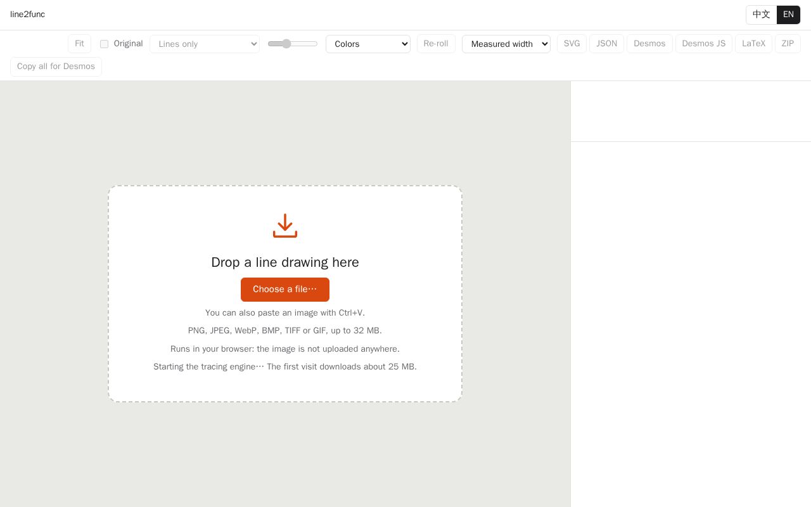The width and height of the screenshot is (811, 507).
Task: Adjust the toolbar range slider
Action: [x=293, y=44]
